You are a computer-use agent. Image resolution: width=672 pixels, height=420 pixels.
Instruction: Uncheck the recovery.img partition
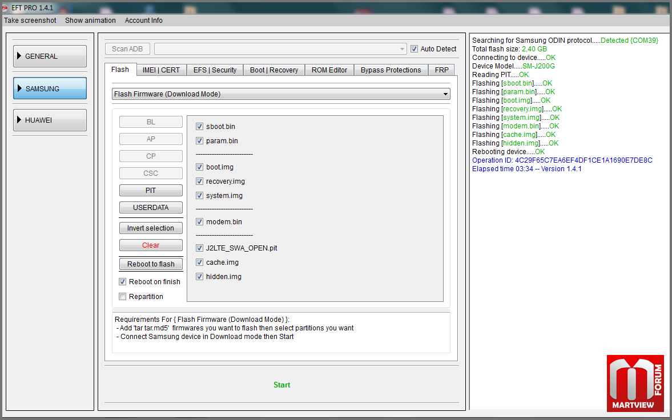coord(199,181)
